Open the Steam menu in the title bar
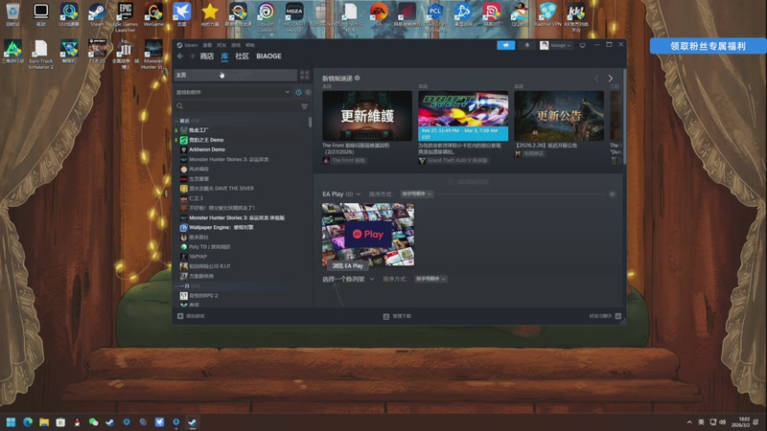The width and height of the screenshot is (767, 431). point(191,45)
